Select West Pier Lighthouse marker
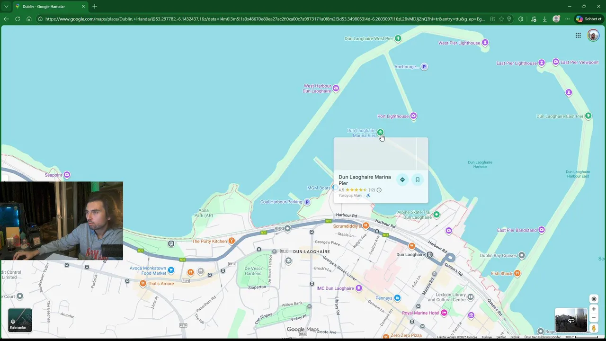The width and height of the screenshot is (606, 341). [x=485, y=43]
